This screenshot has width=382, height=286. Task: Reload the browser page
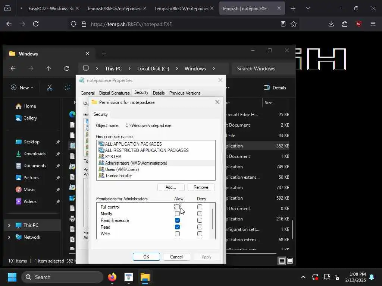(x=36, y=24)
